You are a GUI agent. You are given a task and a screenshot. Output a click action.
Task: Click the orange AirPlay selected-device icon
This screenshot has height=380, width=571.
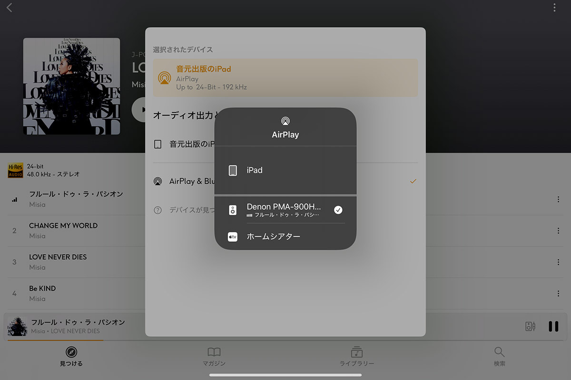164,78
